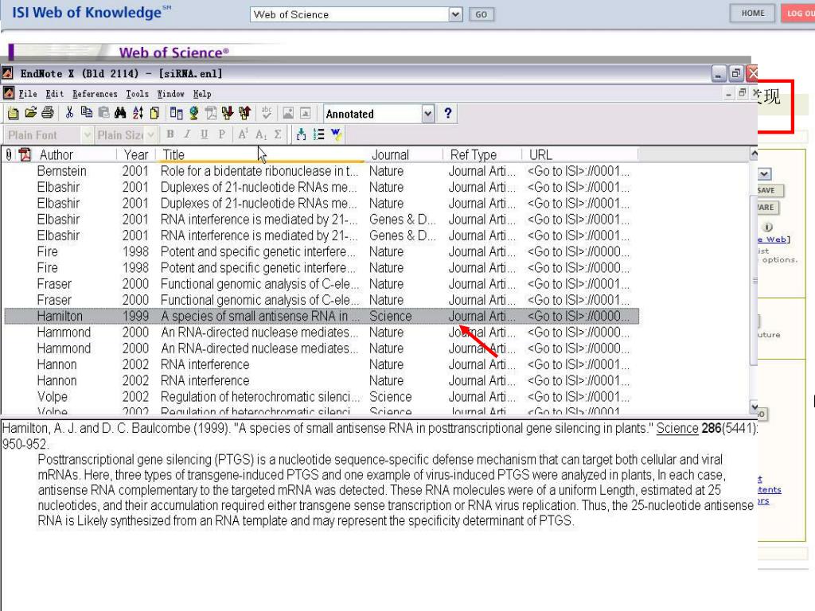Toggle Italic formatting
815x611 pixels.
(187, 134)
